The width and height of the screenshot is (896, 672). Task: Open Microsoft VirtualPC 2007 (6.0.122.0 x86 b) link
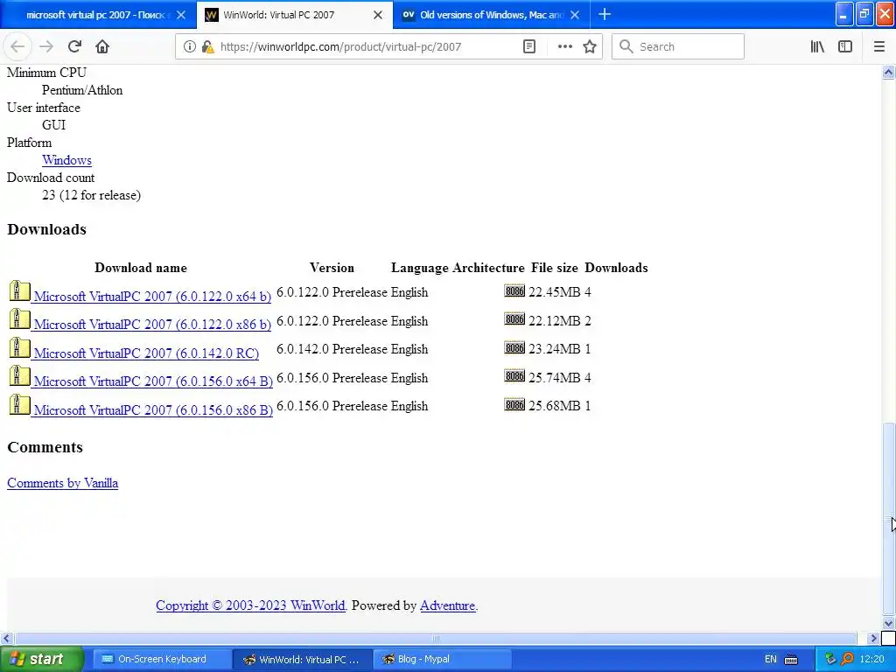152,324
